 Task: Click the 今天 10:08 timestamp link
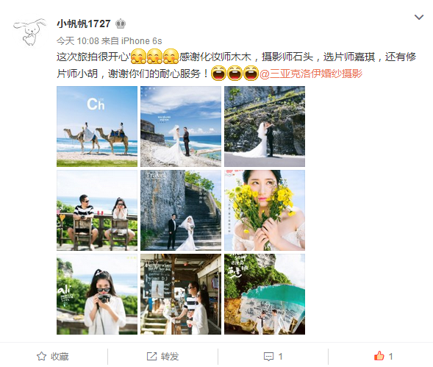(78, 41)
